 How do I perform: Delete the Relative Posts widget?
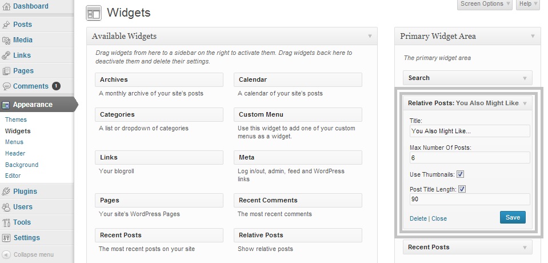tap(418, 218)
